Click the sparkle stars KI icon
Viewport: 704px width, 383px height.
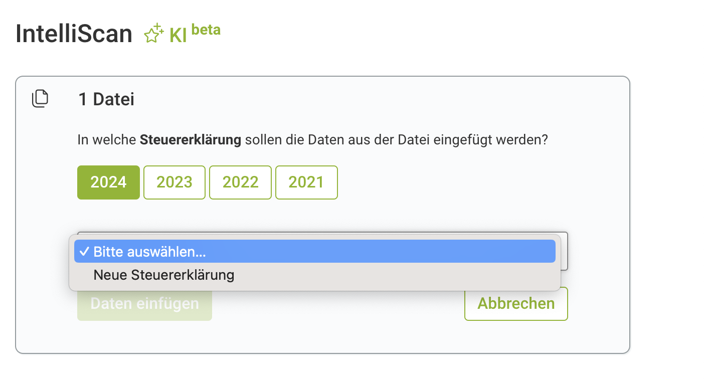tap(153, 33)
